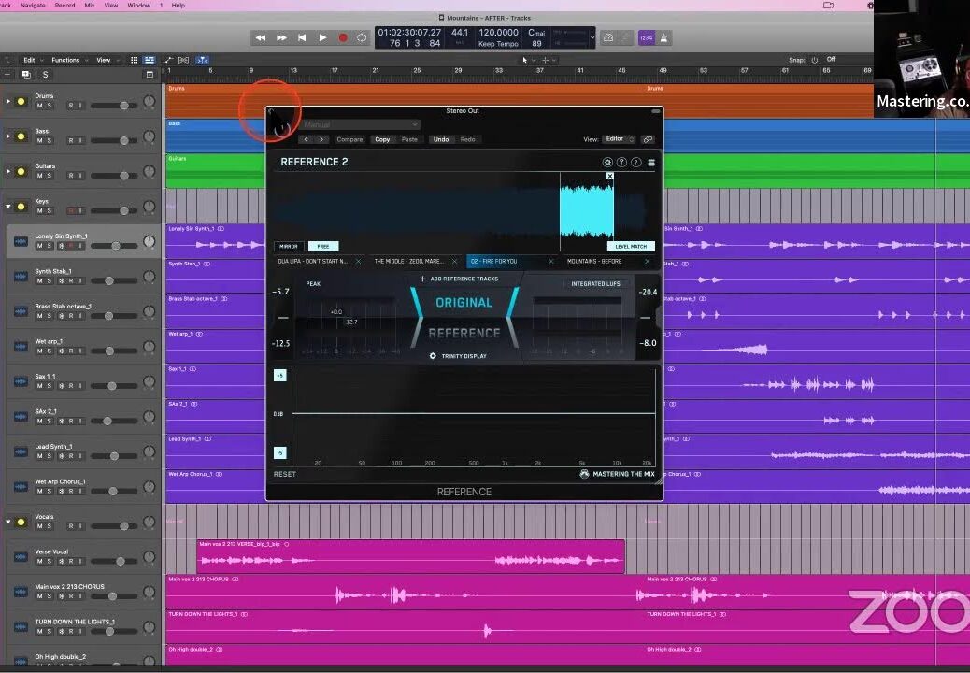Adjust the Lead Synth_1 volume slider
The image size is (970, 673).
tap(114, 456)
